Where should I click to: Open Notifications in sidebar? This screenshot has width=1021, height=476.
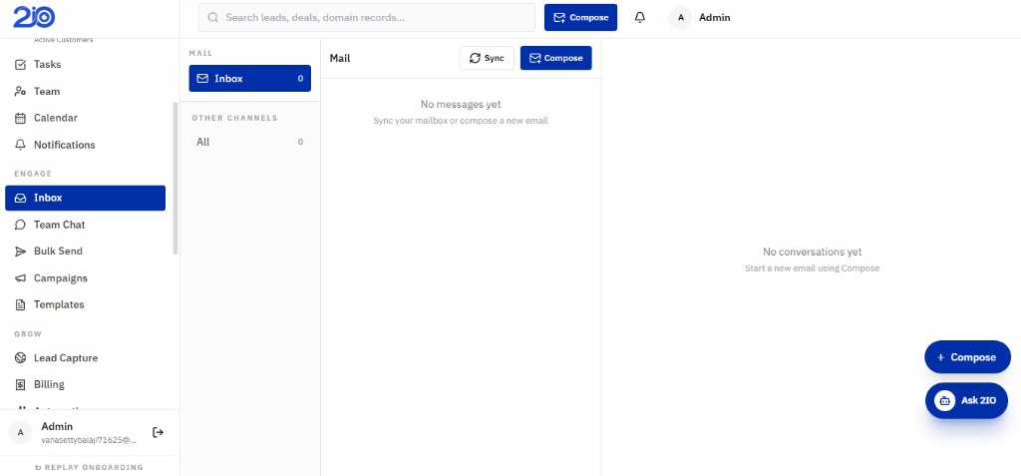coord(86,145)
